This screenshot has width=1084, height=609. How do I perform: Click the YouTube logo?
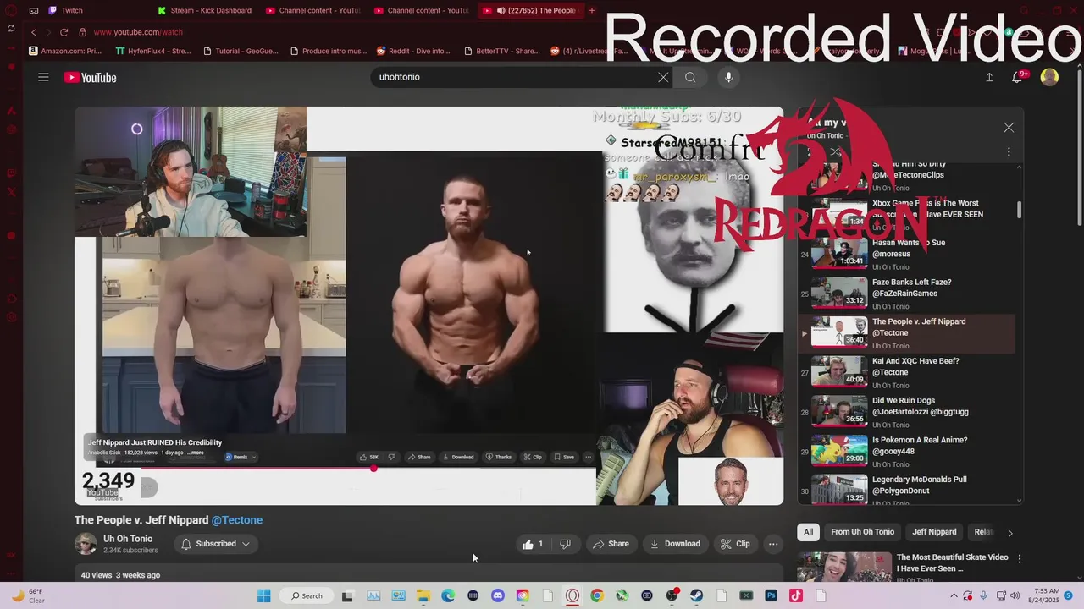click(90, 78)
